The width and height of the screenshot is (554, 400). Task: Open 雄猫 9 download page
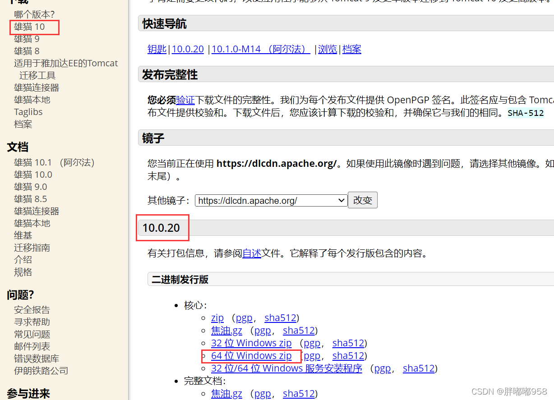[27, 39]
